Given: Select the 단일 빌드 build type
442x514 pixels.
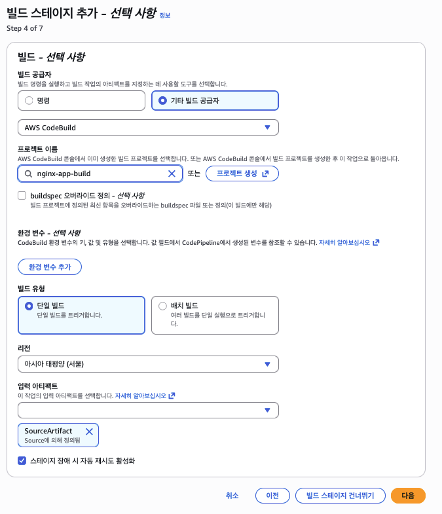Looking at the screenshot, I should [28, 306].
